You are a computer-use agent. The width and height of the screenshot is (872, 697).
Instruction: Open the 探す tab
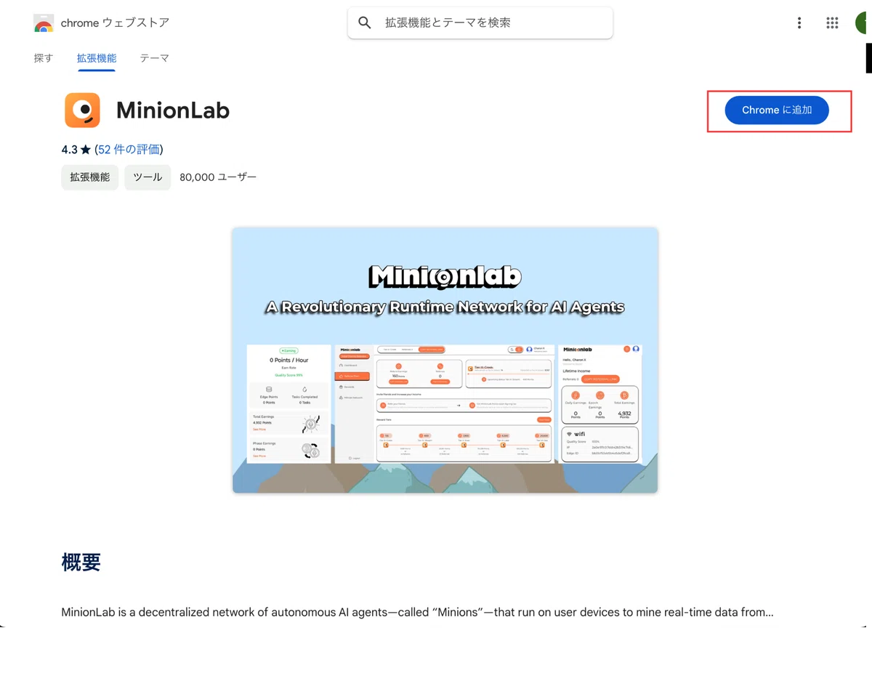pos(44,58)
